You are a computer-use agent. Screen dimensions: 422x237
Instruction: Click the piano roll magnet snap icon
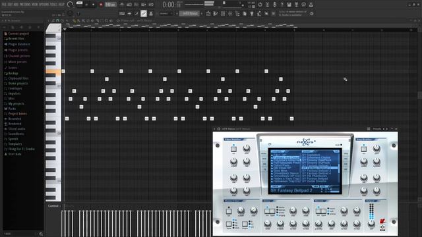(57, 20)
